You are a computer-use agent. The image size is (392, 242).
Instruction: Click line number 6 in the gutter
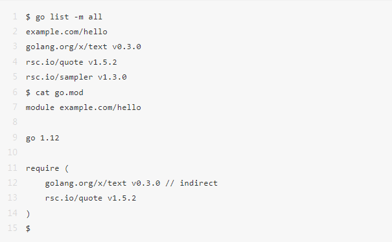(x=15, y=92)
